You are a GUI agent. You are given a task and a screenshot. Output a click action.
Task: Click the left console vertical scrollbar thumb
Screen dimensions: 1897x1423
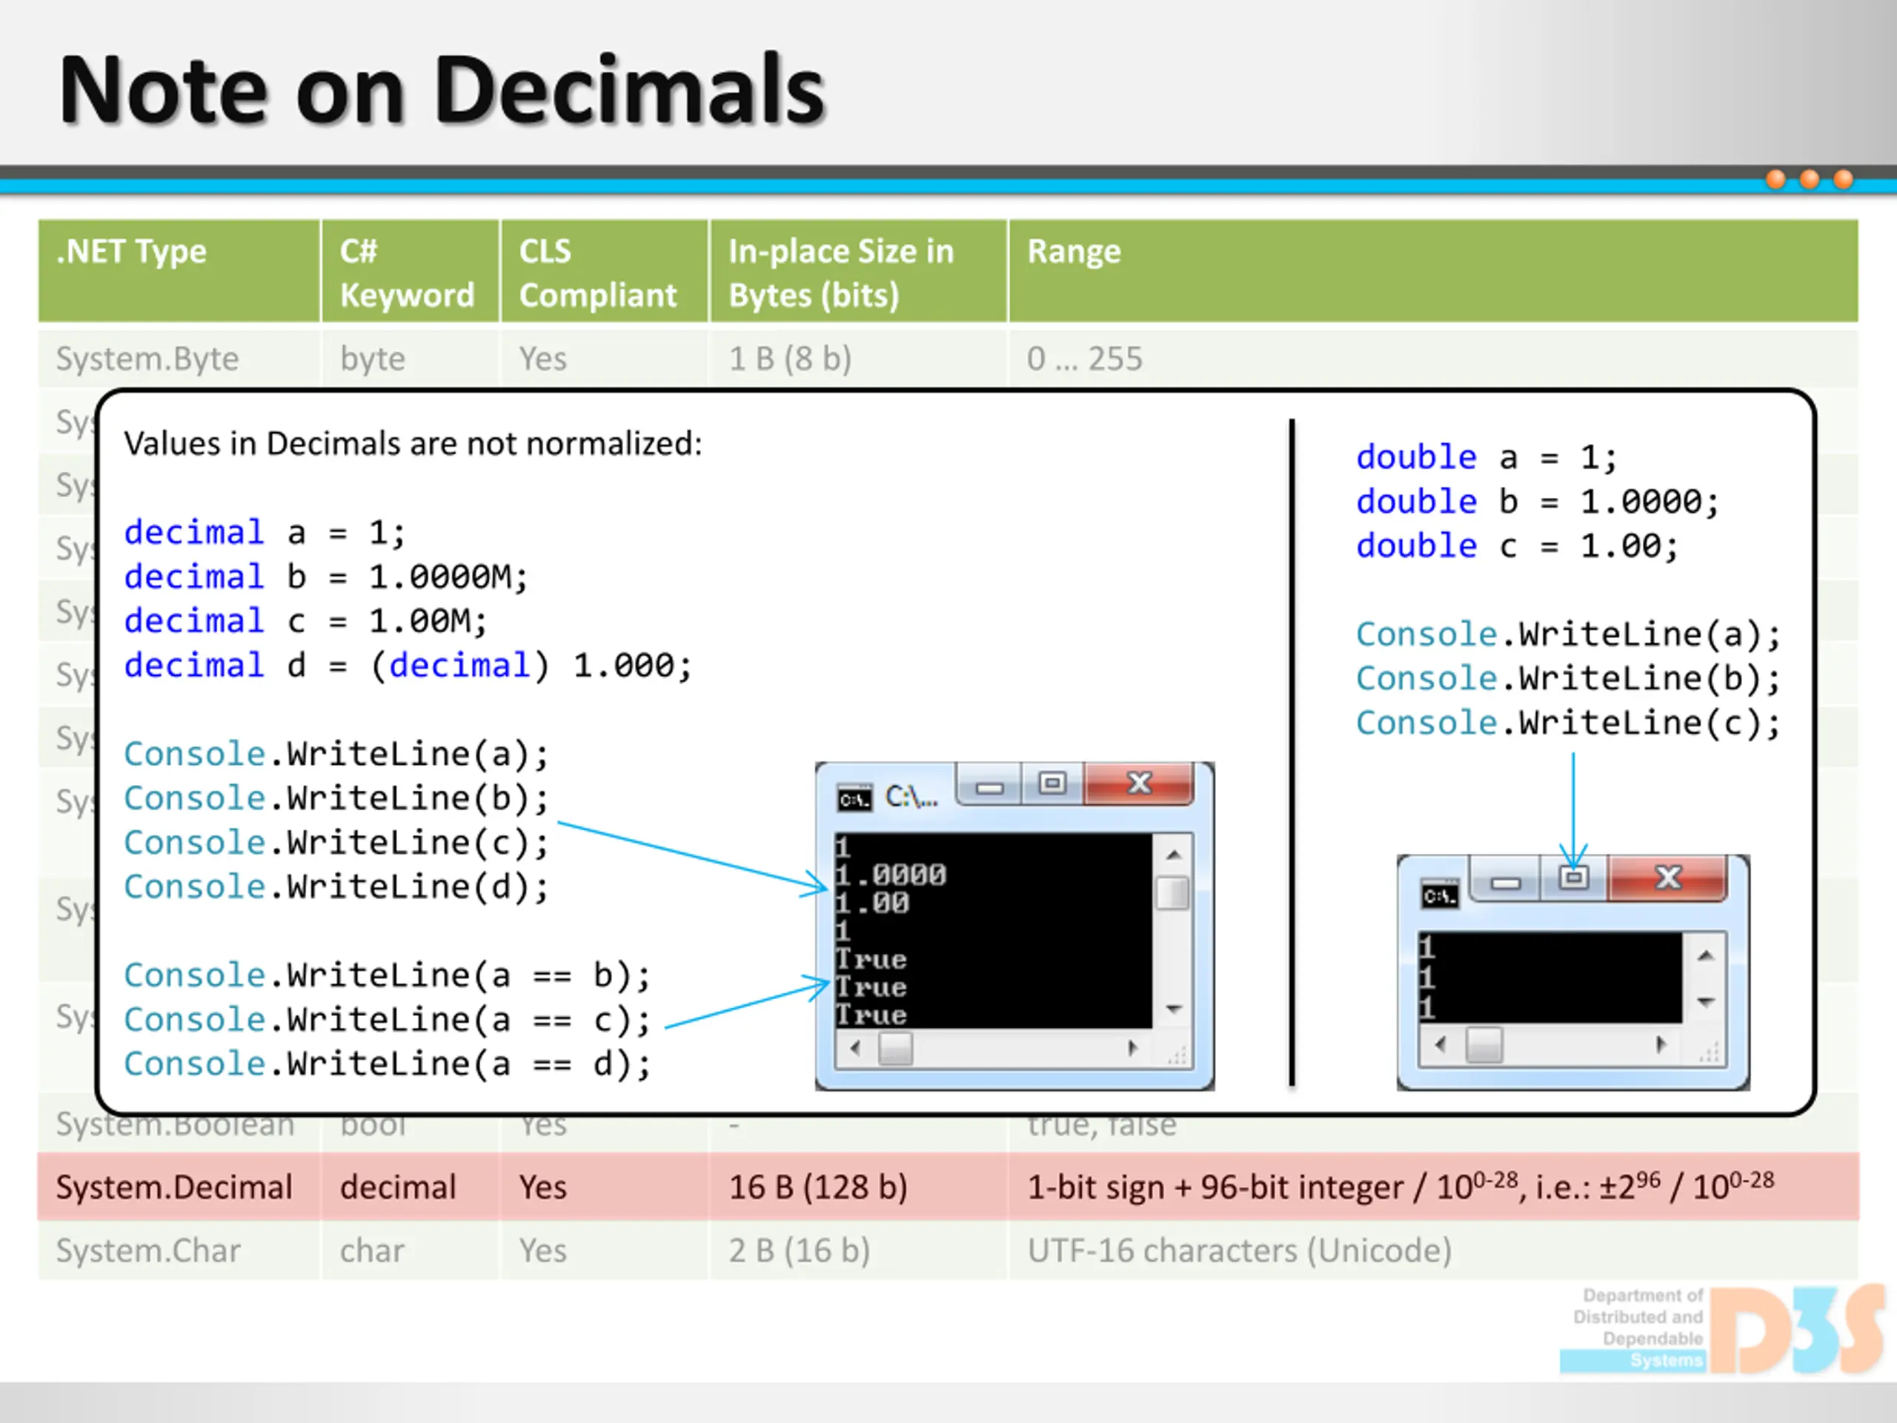[1173, 892]
